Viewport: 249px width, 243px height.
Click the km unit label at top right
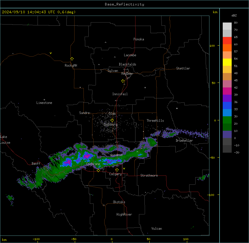pos(215,12)
